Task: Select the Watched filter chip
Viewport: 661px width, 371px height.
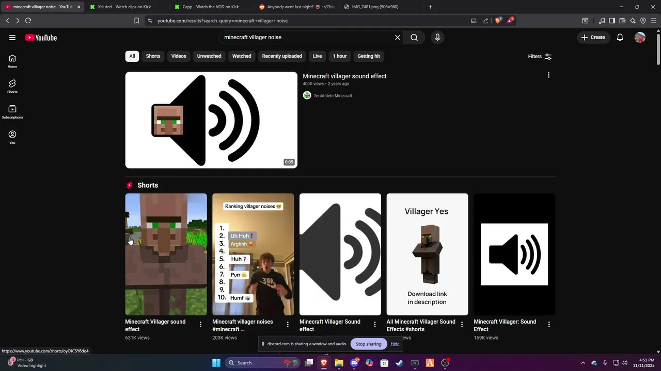Action: tap(242, 56)
